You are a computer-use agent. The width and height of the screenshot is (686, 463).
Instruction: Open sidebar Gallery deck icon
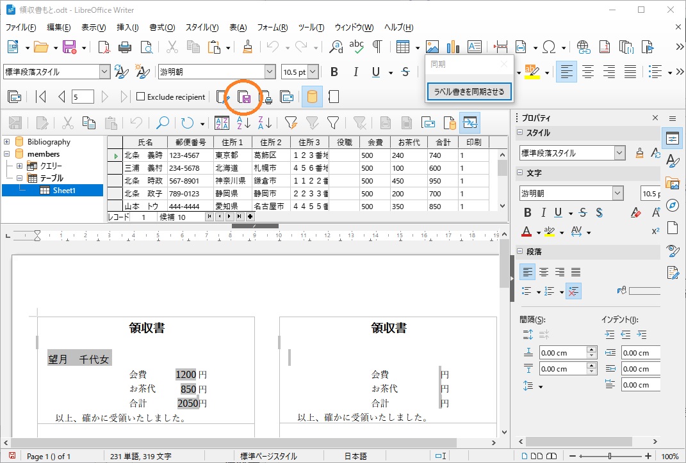click(673, 183)
